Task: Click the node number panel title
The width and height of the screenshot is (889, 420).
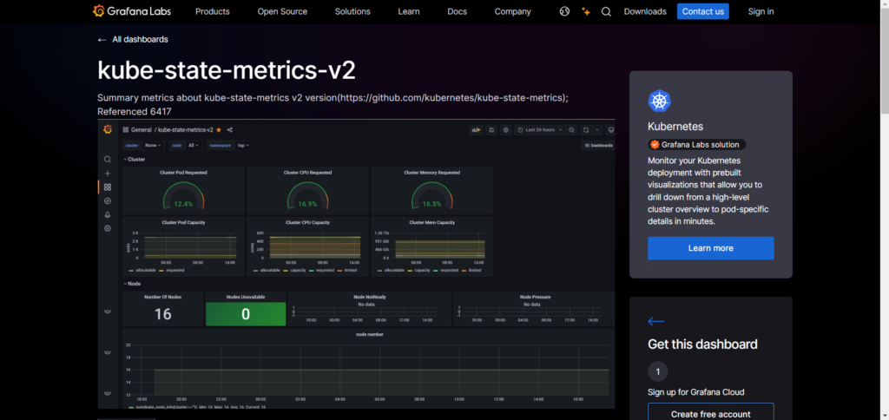Action: click(x=370, y=334)
